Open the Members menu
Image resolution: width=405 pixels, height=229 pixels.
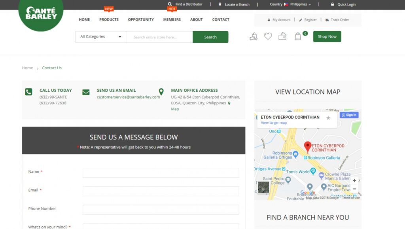(172, 19)
